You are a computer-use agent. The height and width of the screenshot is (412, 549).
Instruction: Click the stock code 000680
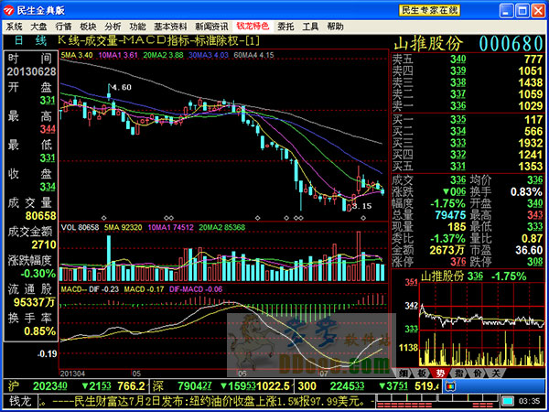[x=511, y=44]
